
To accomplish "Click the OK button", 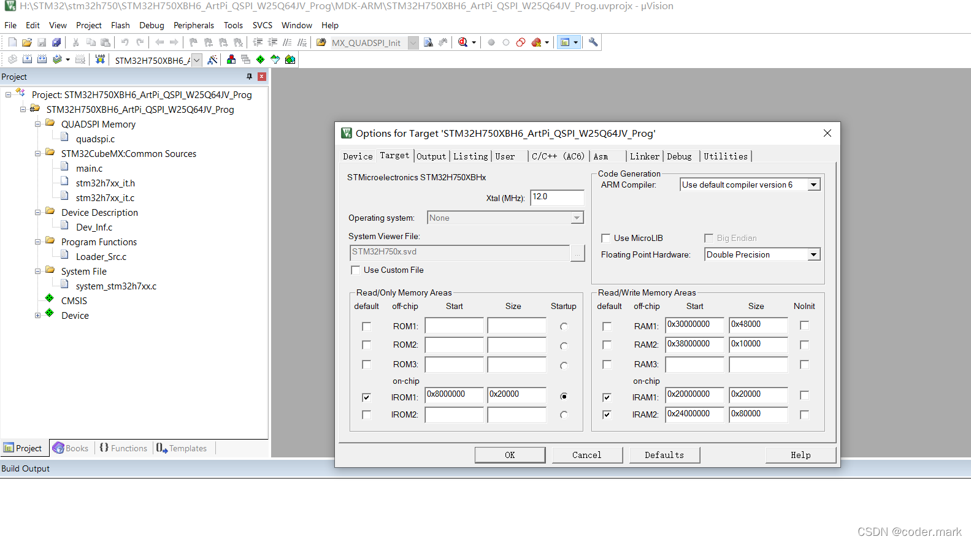I will [x=510, y=455].
